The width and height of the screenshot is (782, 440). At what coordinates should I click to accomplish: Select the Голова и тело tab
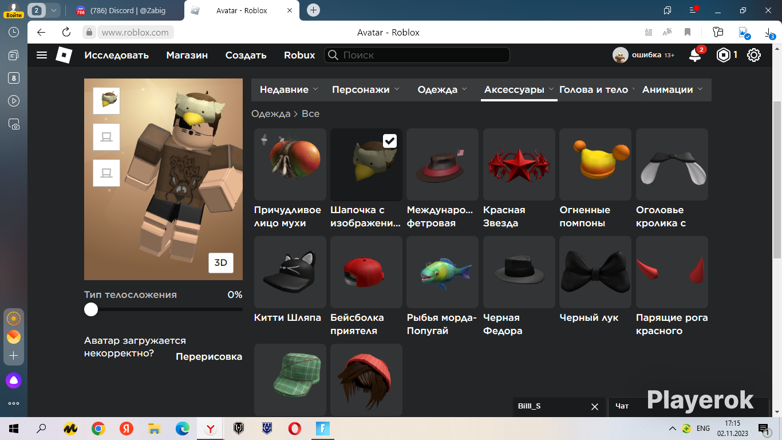click(597, 89)
